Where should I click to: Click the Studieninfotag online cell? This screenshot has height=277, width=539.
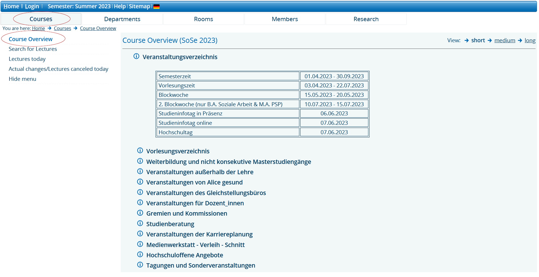[228, 123]
